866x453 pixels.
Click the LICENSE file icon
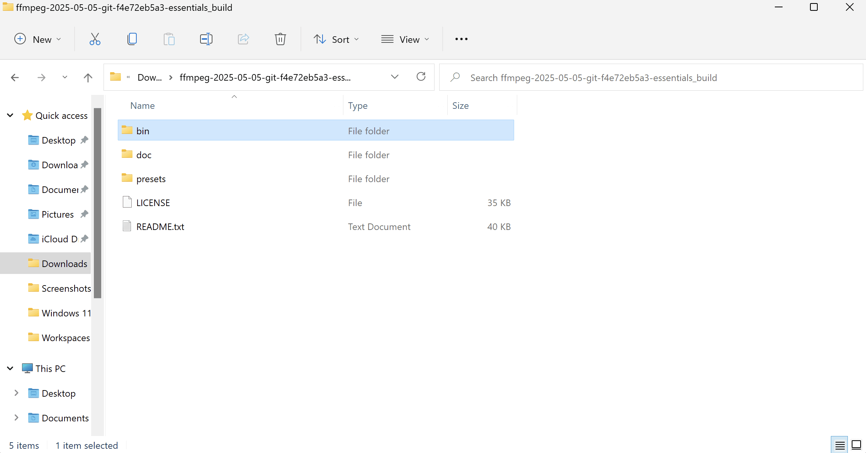coord(127,202)
